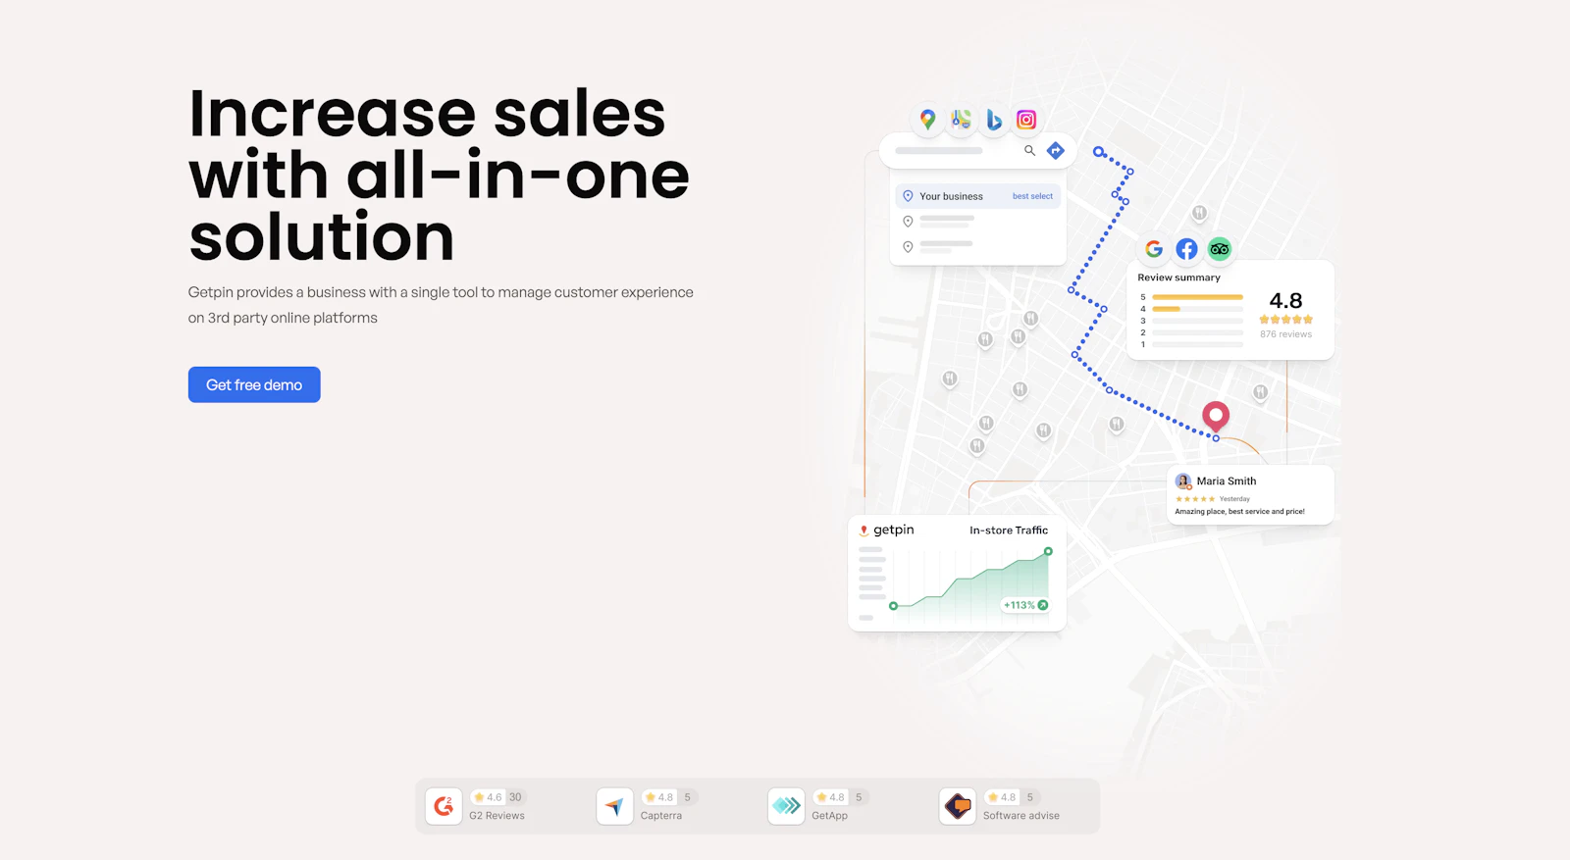
Task: Click the pin icon beside Your business
Action: (x=908, y=196)
